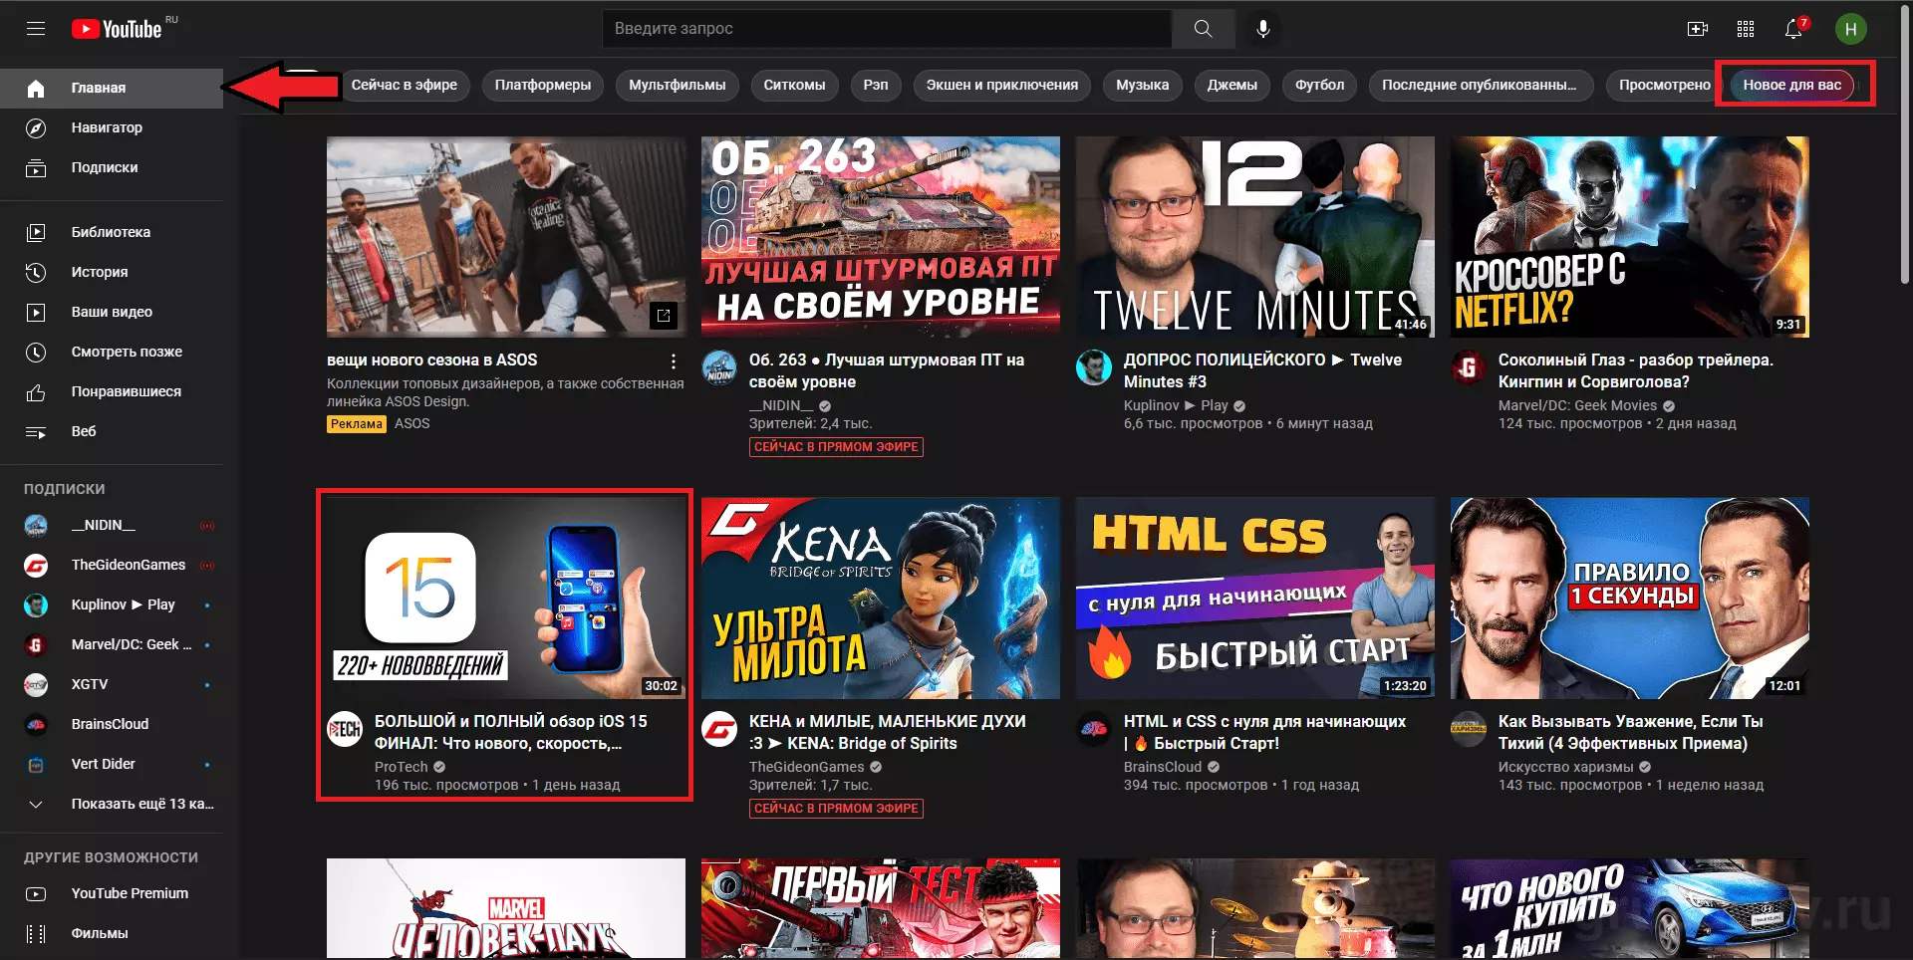Select the Рэп chip
Screen dimensions: 1913x960
[x=876, y=85]
